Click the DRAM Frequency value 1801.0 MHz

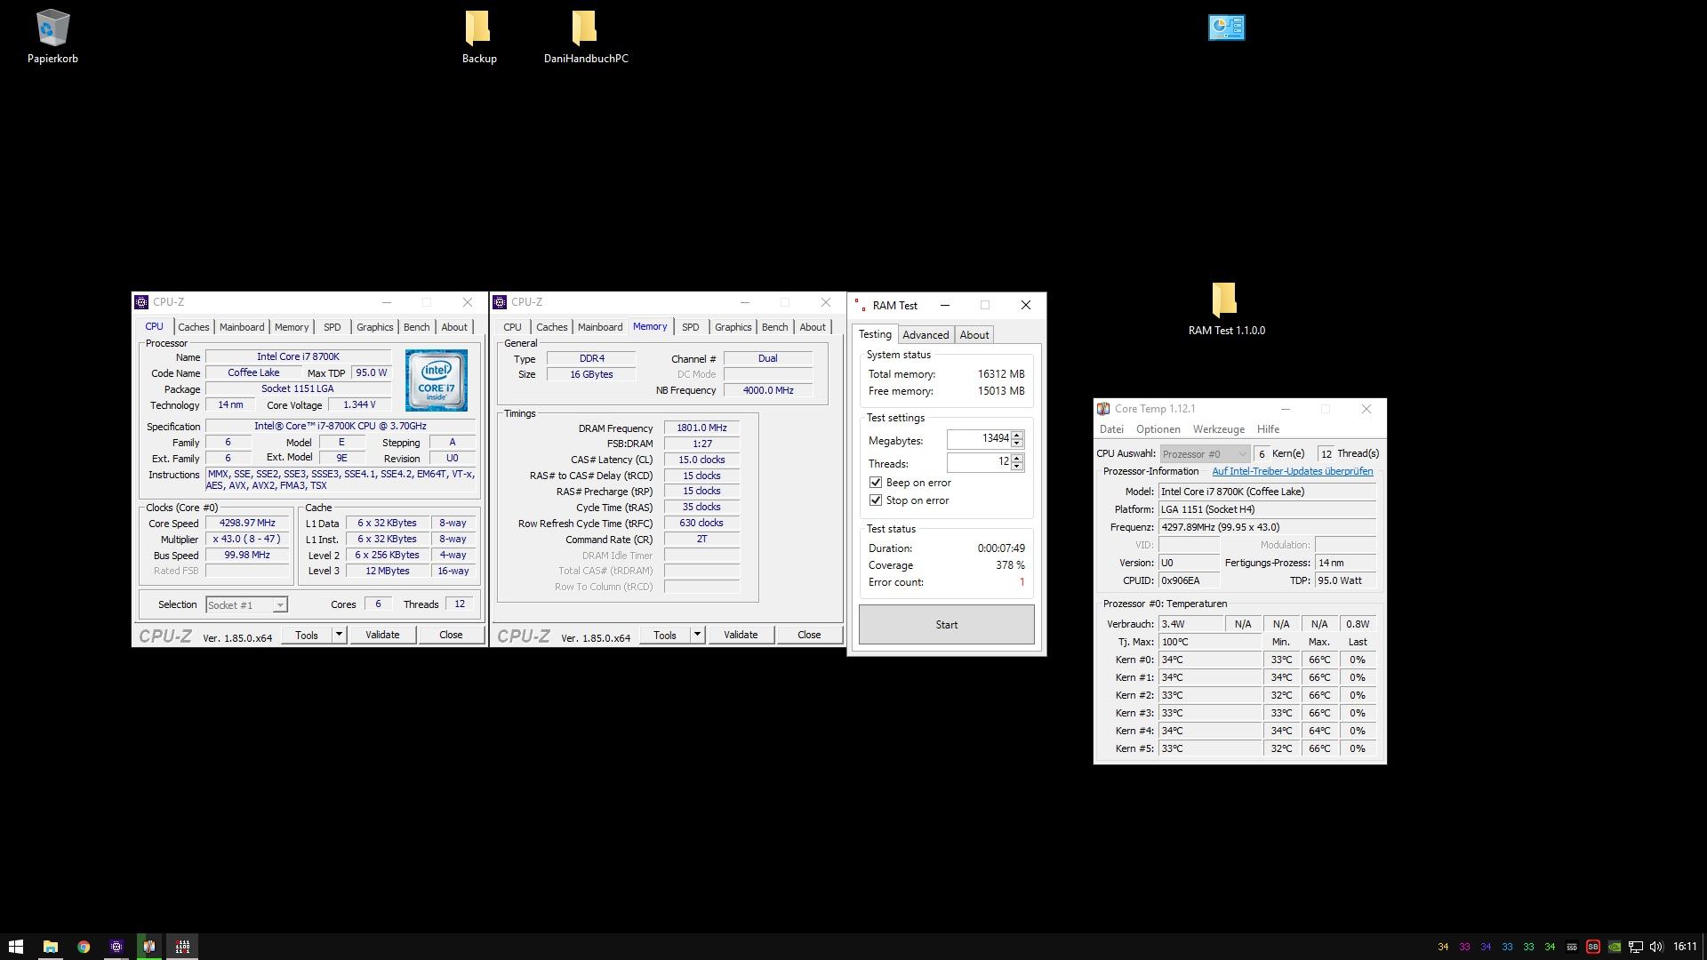(701, 428)
